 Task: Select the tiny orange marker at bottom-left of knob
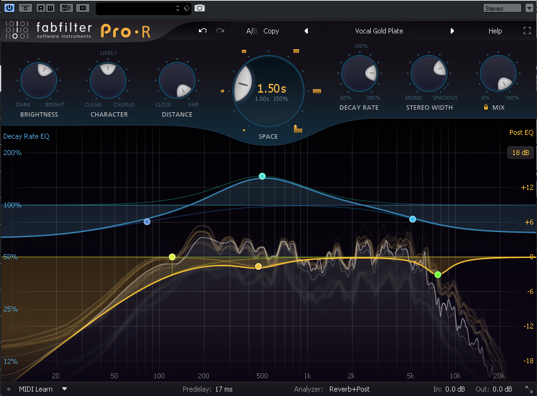point(244,130)
